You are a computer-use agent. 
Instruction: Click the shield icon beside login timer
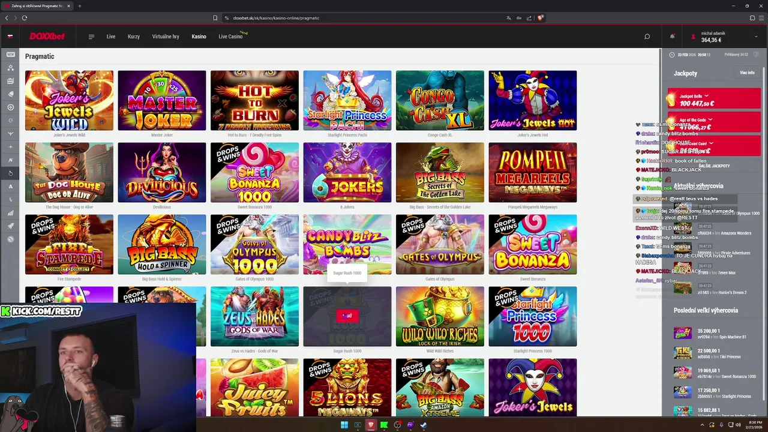(x=757, y=55)
